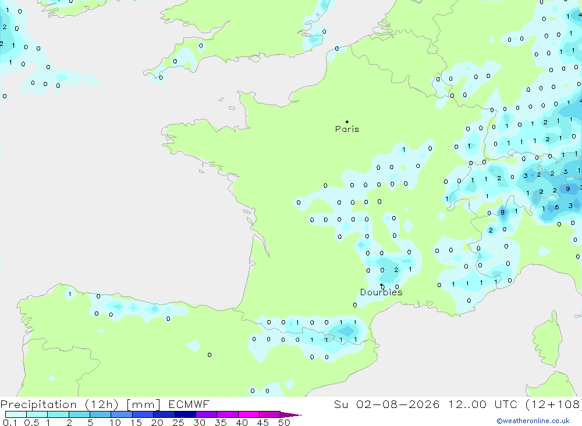Select the 1–2 mm legend swatch

pyautogui.click(x=58, y=414)
